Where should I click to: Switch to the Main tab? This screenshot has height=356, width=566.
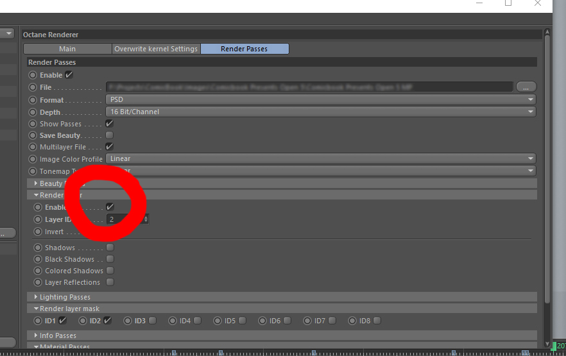[x=67, y=49]
